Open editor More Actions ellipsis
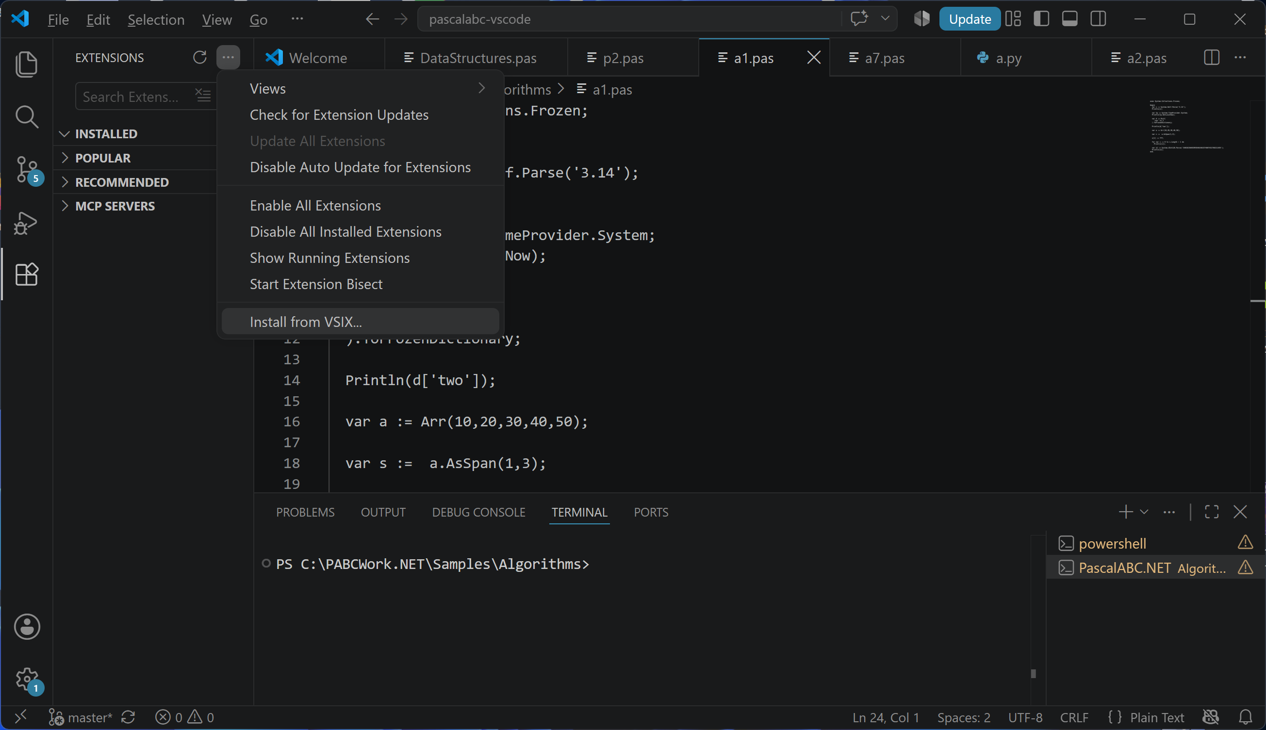 coord(1240,57)
